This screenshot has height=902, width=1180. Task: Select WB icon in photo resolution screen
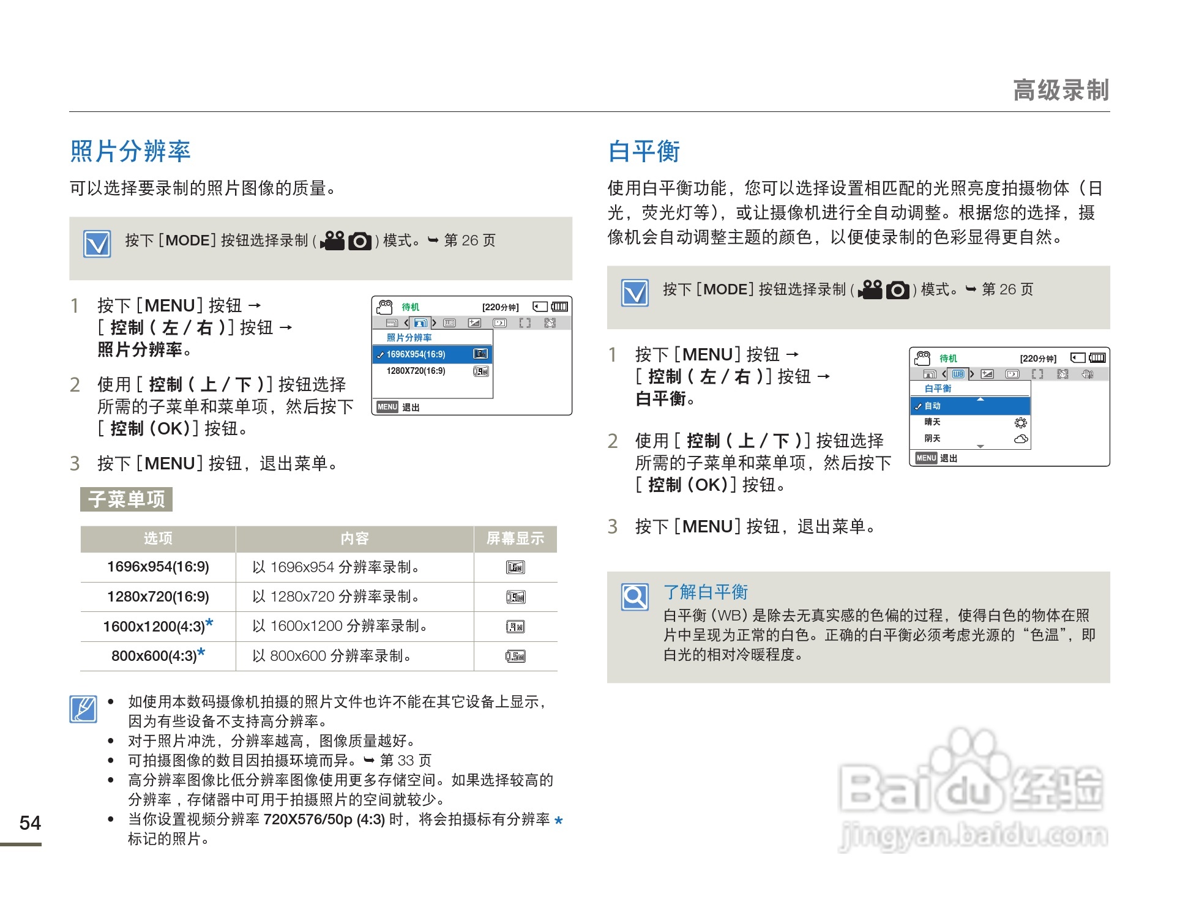449,322
